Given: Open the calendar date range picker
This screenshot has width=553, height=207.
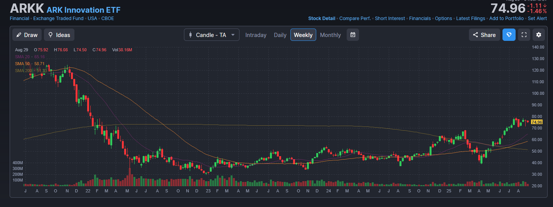Looking at the screenshot, I should 352,35.
